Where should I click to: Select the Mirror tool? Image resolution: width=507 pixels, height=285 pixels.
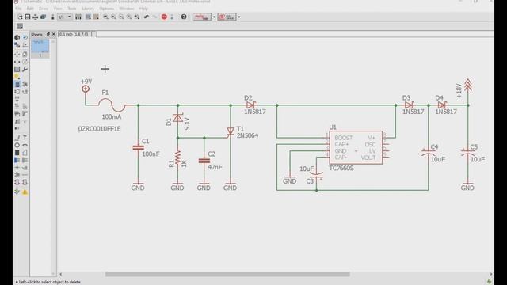(x=17, y=62)
